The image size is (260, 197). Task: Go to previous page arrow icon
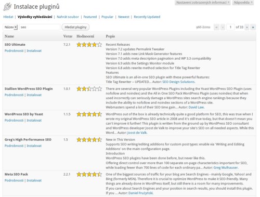[223, 27]
